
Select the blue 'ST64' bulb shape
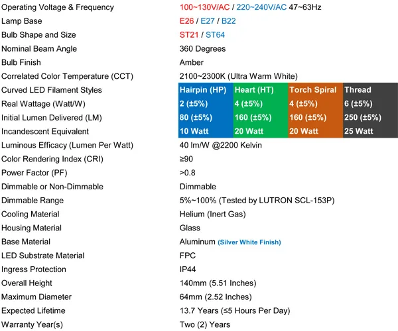[x=215, y=34]
